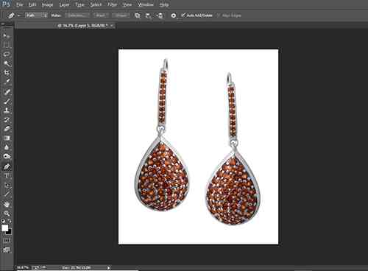Select the Crop tool

[x=7, y=72]
